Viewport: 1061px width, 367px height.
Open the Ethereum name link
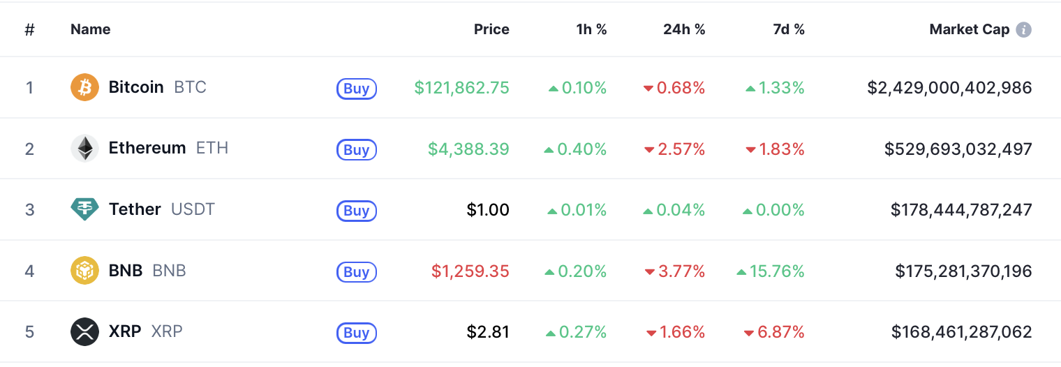[147, 149]
